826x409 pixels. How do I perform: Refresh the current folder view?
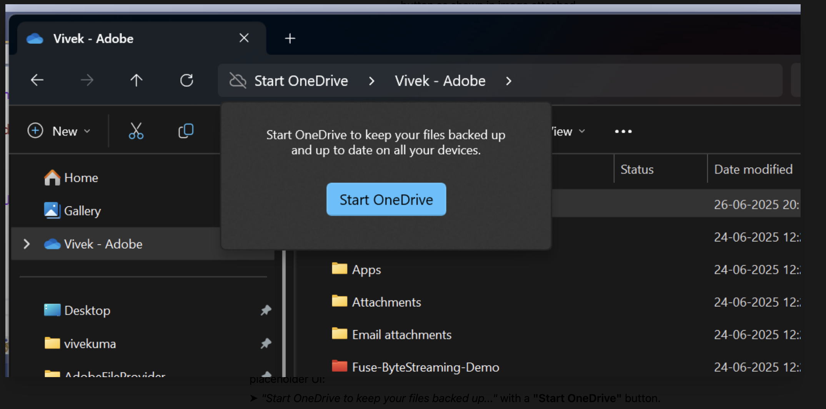point(187,80)
